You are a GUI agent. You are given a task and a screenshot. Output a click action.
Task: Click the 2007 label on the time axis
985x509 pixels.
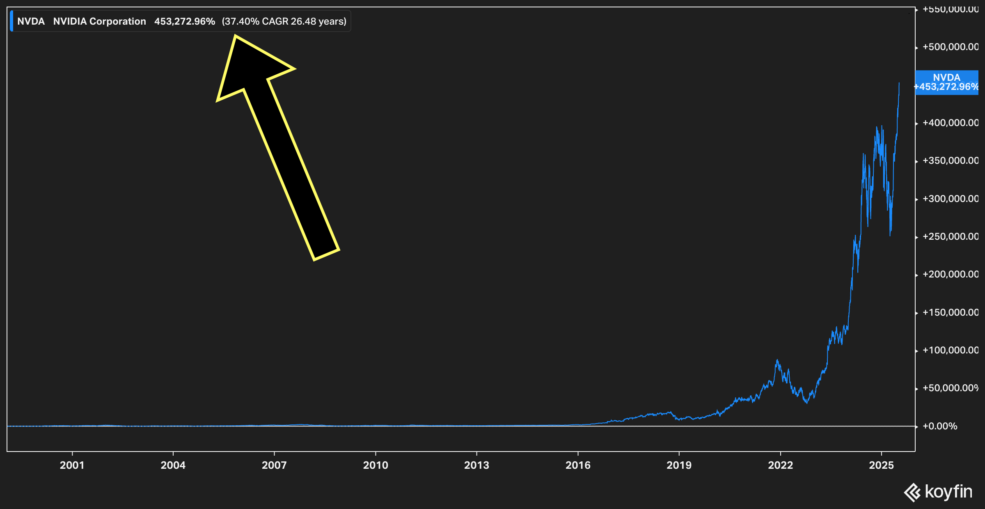(x=274, y=465)
